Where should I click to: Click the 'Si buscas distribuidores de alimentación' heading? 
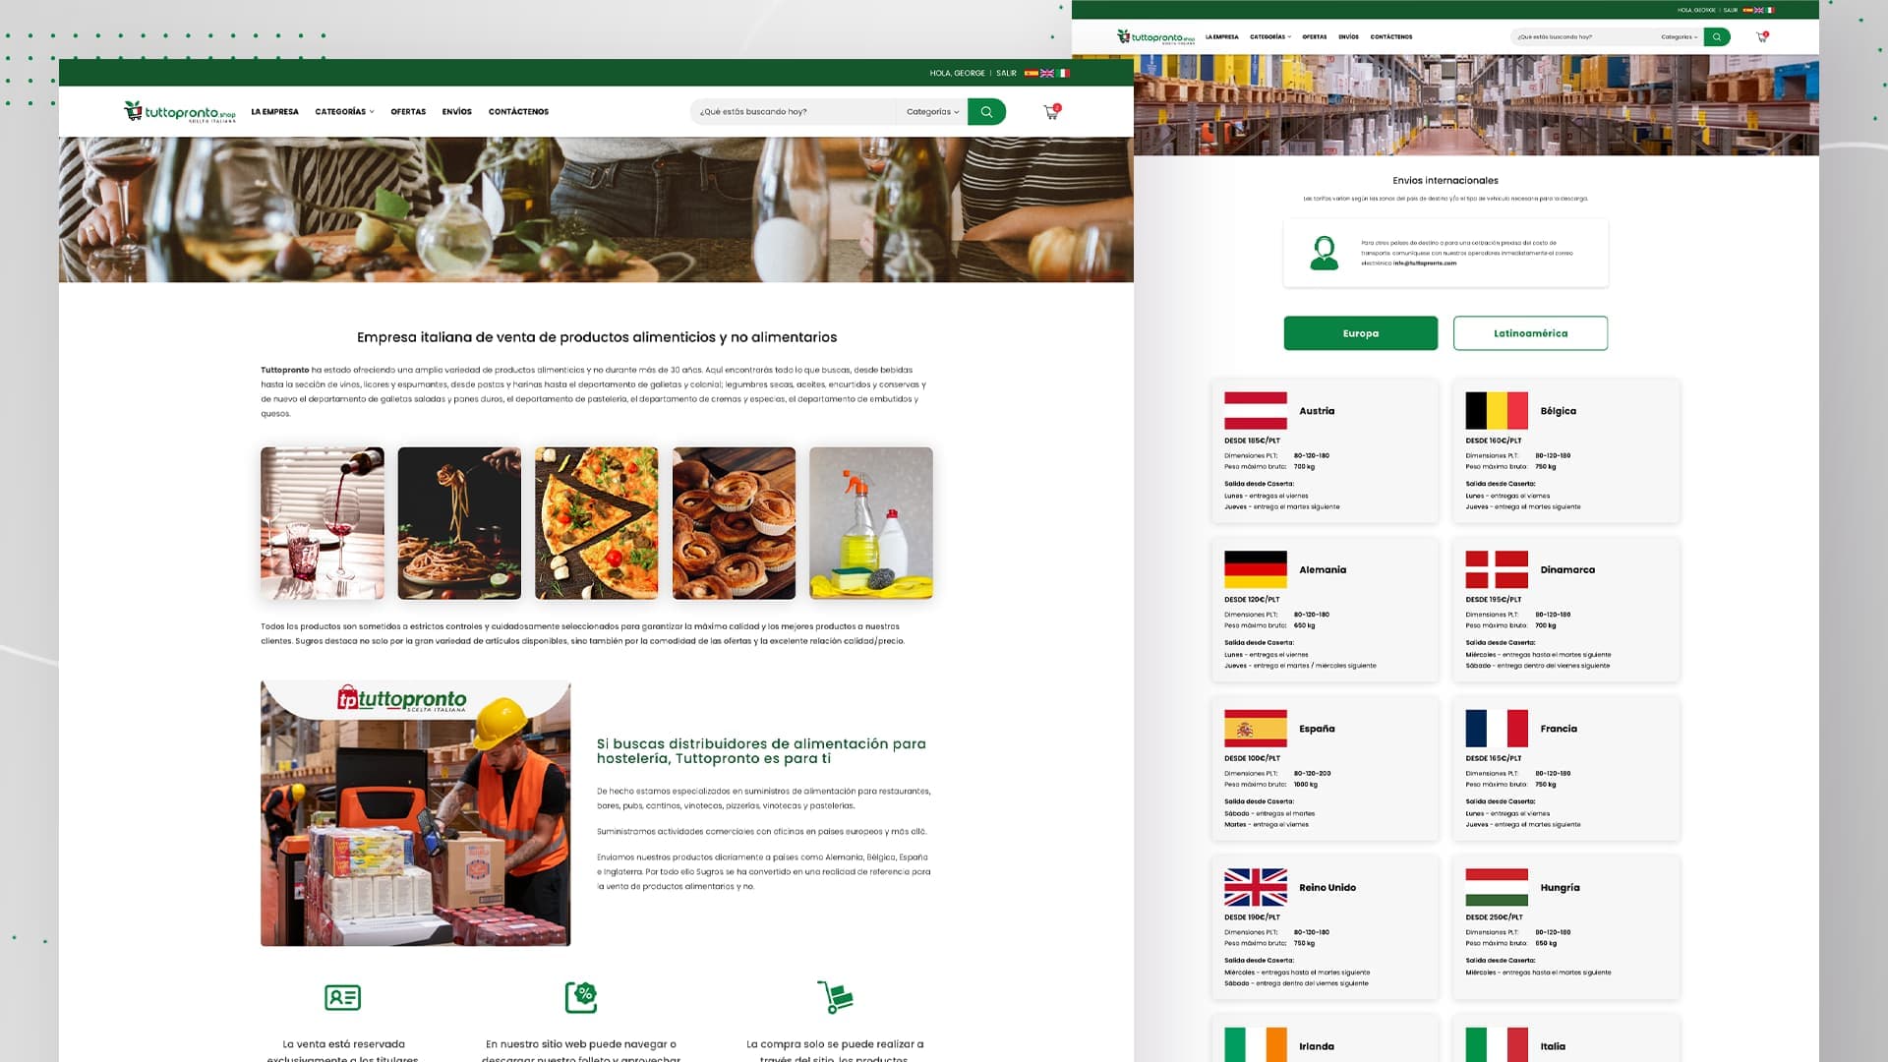point(761,751)
